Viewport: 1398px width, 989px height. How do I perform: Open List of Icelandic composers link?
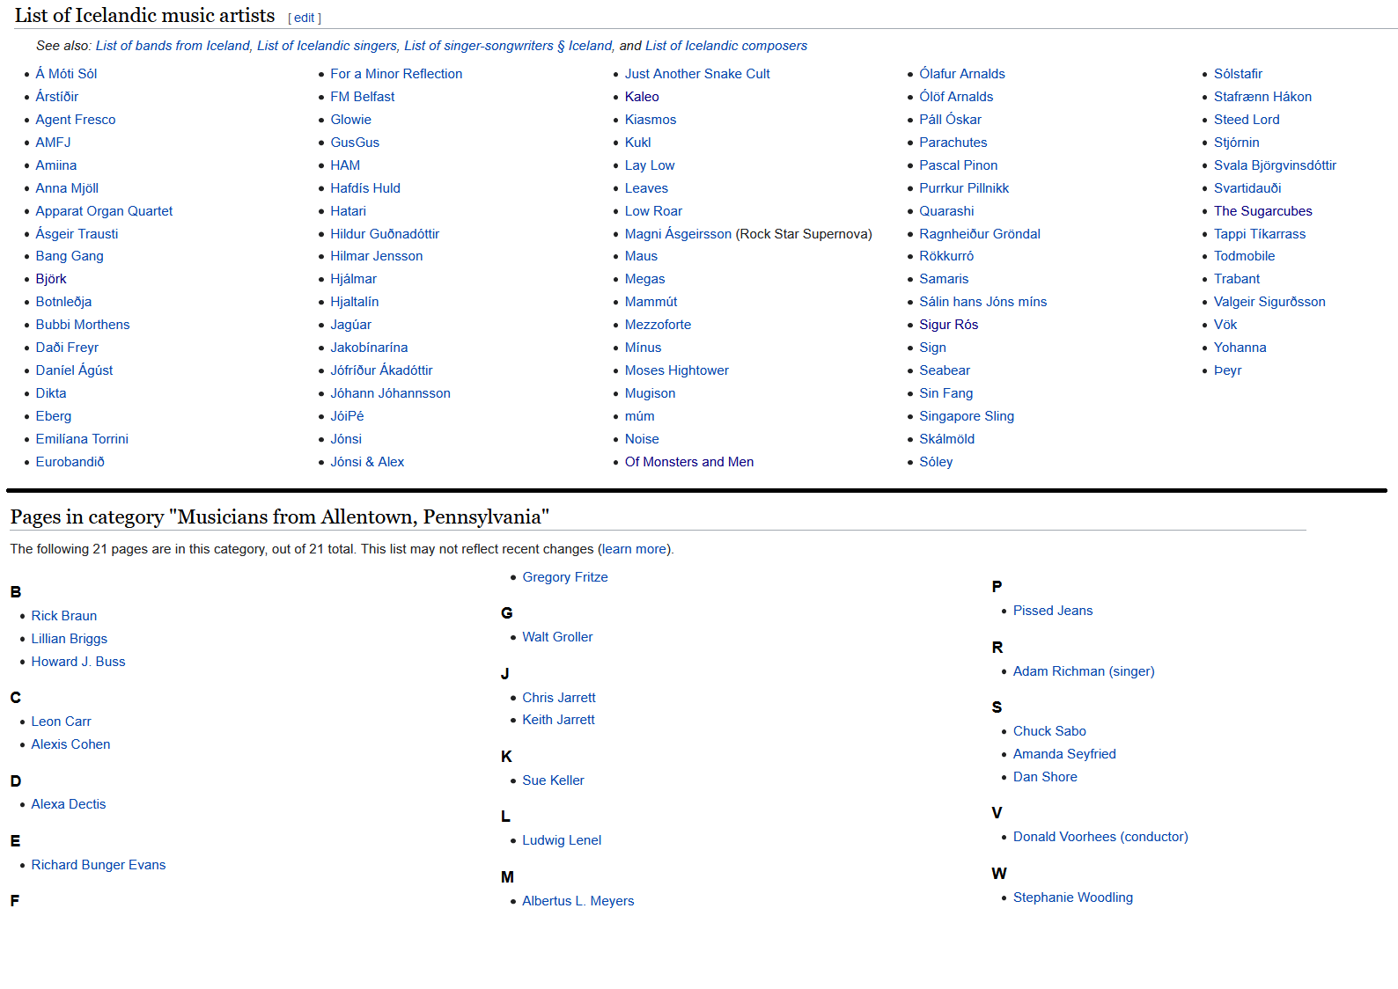726,46
